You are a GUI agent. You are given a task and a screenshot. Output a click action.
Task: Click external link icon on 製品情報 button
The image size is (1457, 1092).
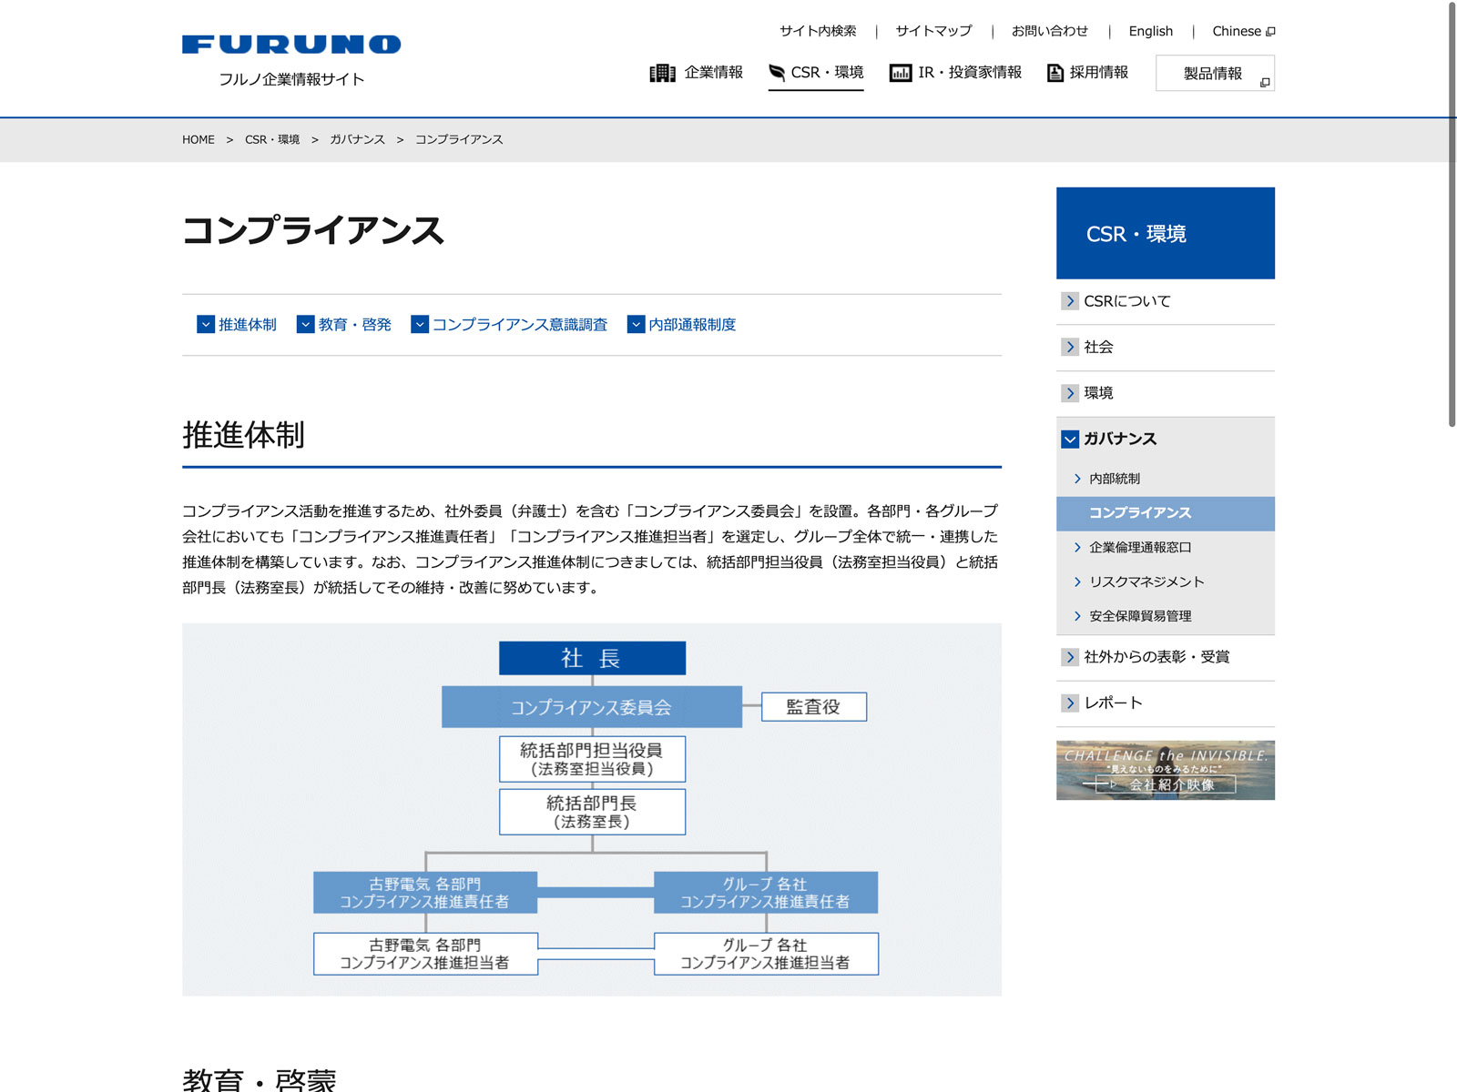click(x=1264, y=83)
